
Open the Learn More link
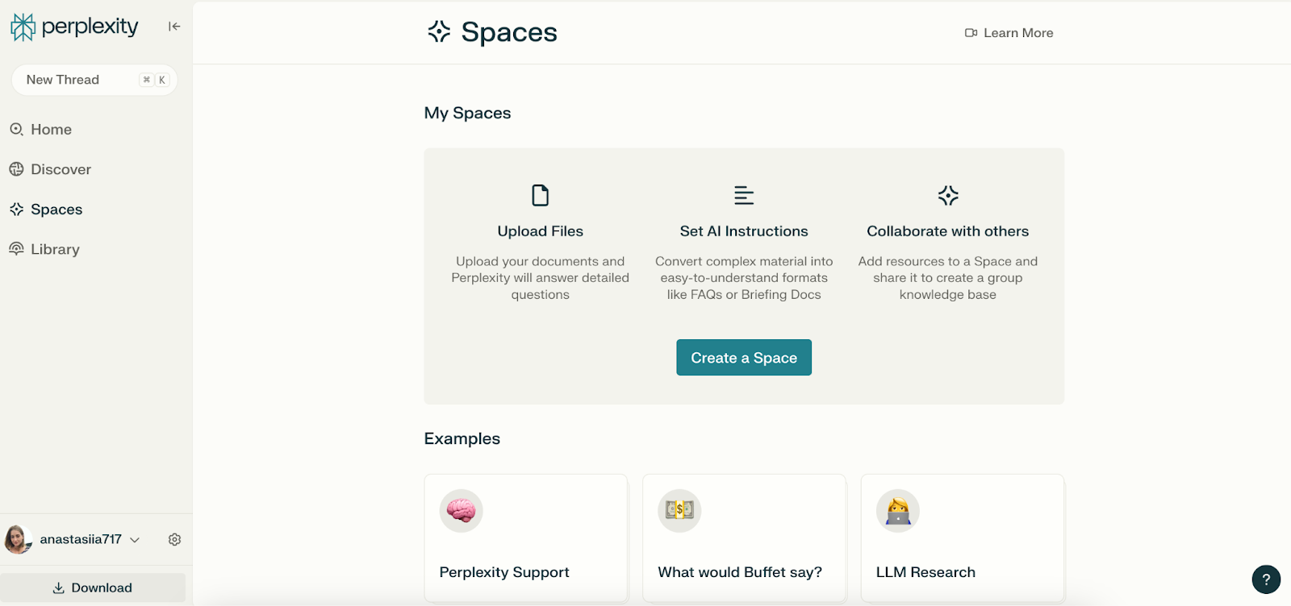[x=1009, y=33]
